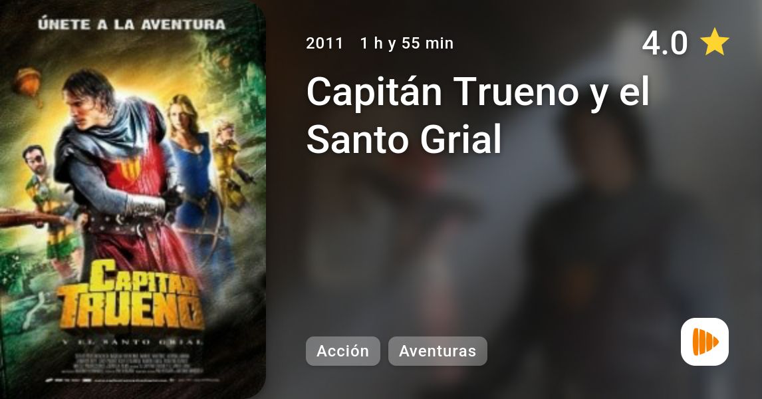This screenshot has width=762, height=399.
Task: Open the movie poster thumbnail
Action: coord(133,199)
